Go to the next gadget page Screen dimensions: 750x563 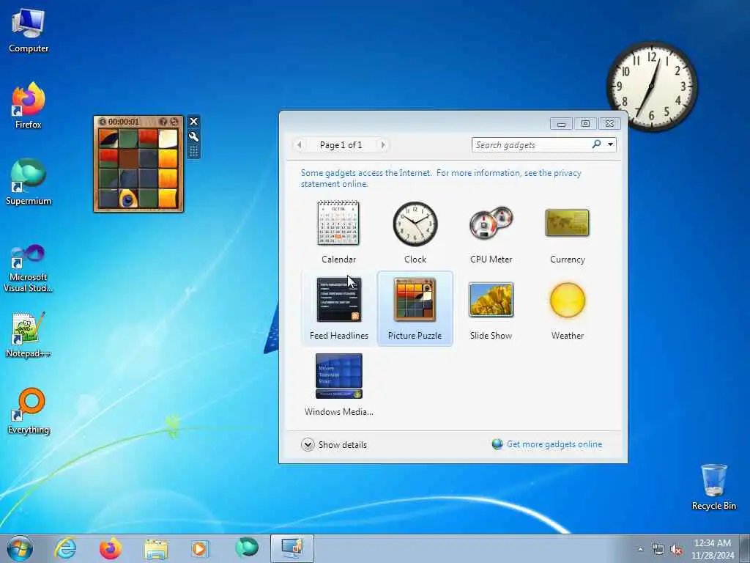[x=382, y=144]
